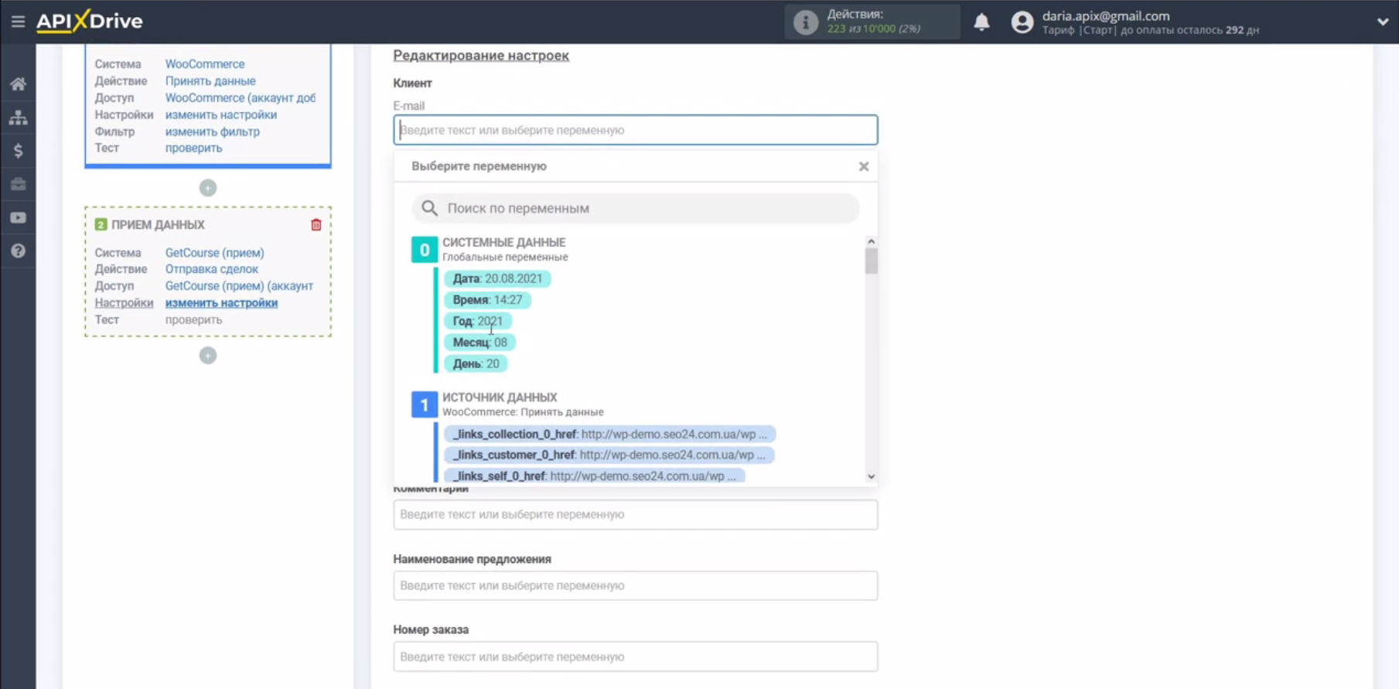The width and height of the screenshot is (1399, 689).
Task: Open the video tutorials sidebar icon
Action: point(18,218)
